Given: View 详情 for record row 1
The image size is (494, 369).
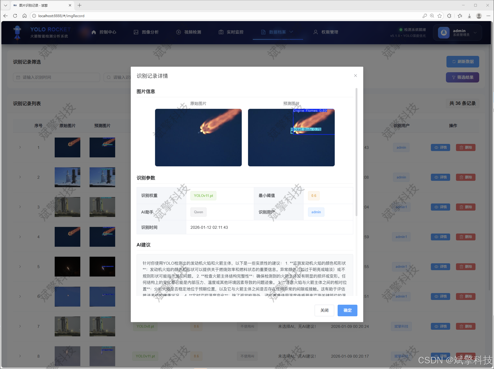Looking at the screenshot, I should [440, 147].
